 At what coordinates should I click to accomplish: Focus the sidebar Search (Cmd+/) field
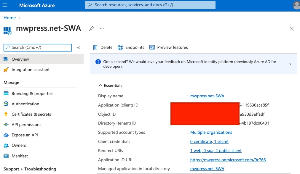click(x=38, y=48)
